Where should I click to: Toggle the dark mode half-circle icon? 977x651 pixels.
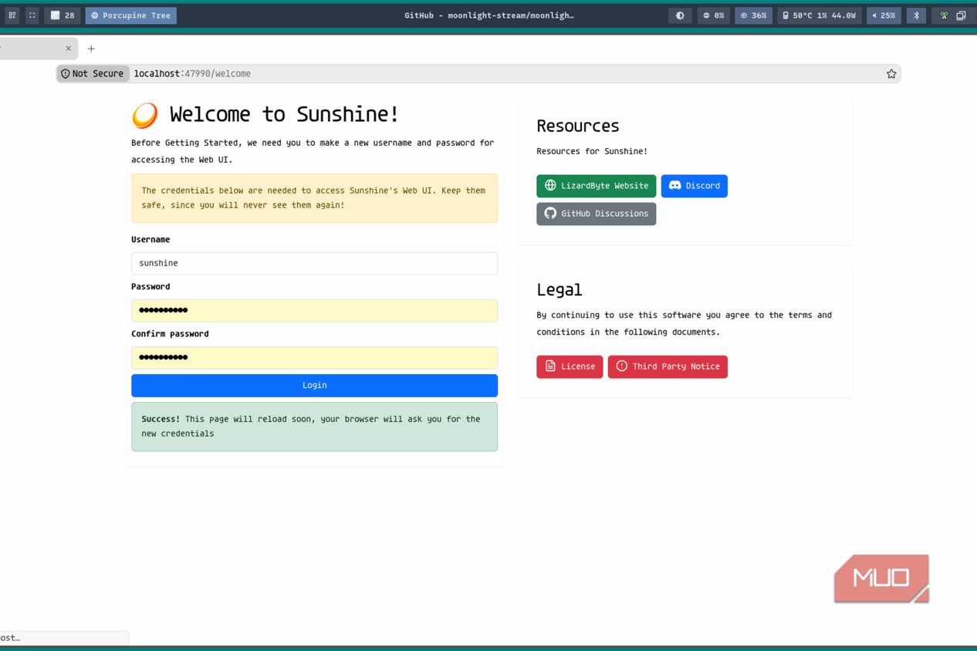[x=680, y=15]
